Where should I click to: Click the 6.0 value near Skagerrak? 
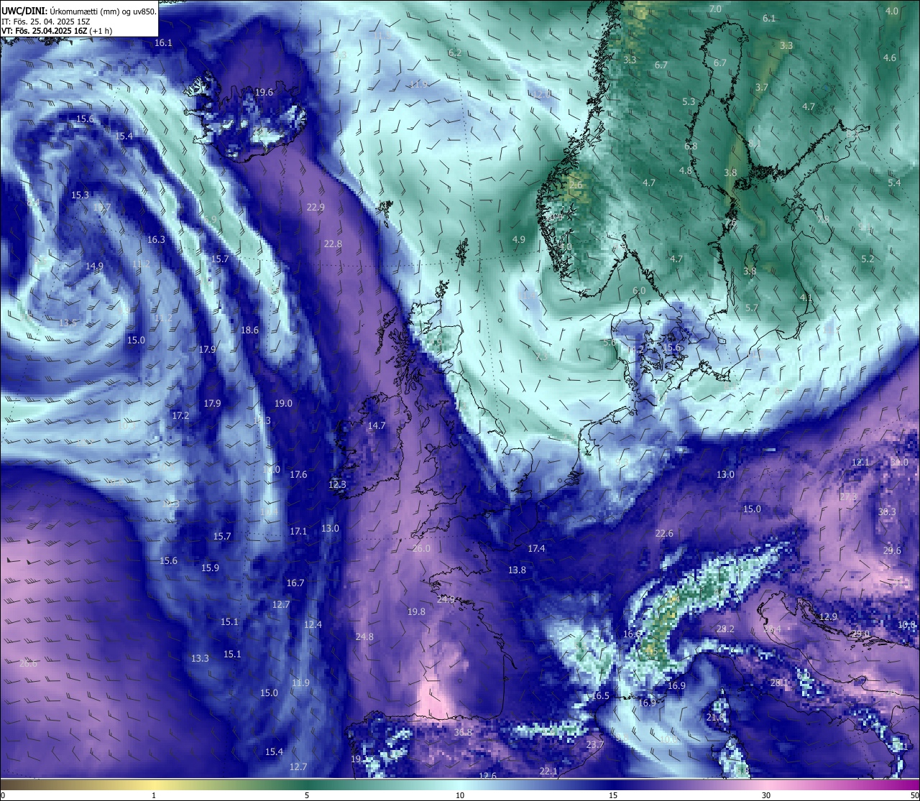[x=639, y=290]
